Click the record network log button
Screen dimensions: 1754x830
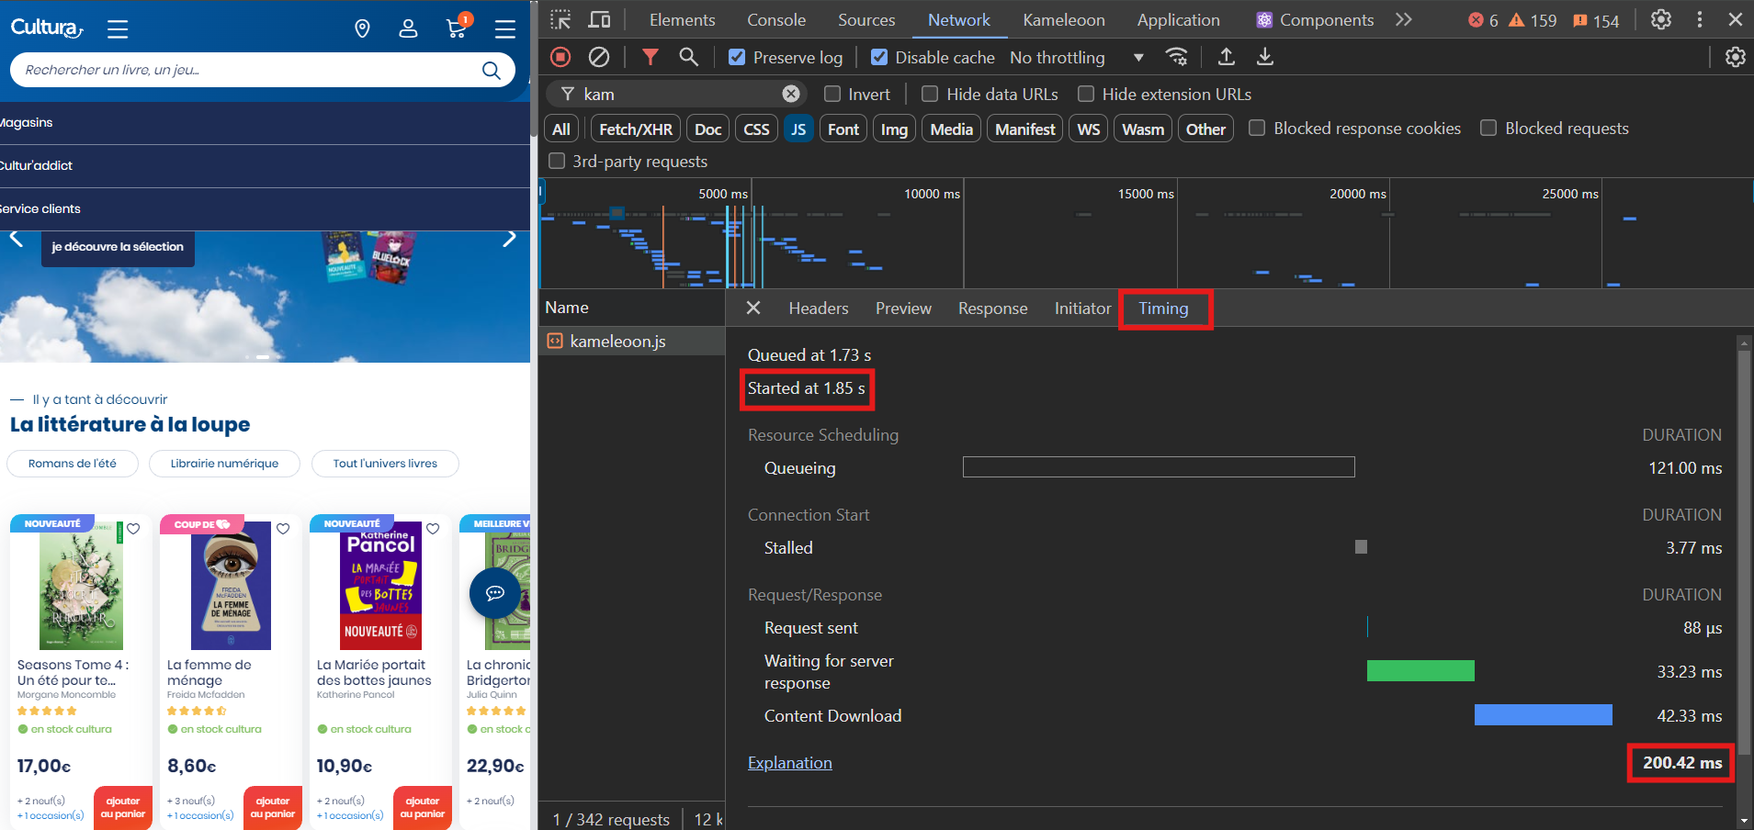[560, 57]
